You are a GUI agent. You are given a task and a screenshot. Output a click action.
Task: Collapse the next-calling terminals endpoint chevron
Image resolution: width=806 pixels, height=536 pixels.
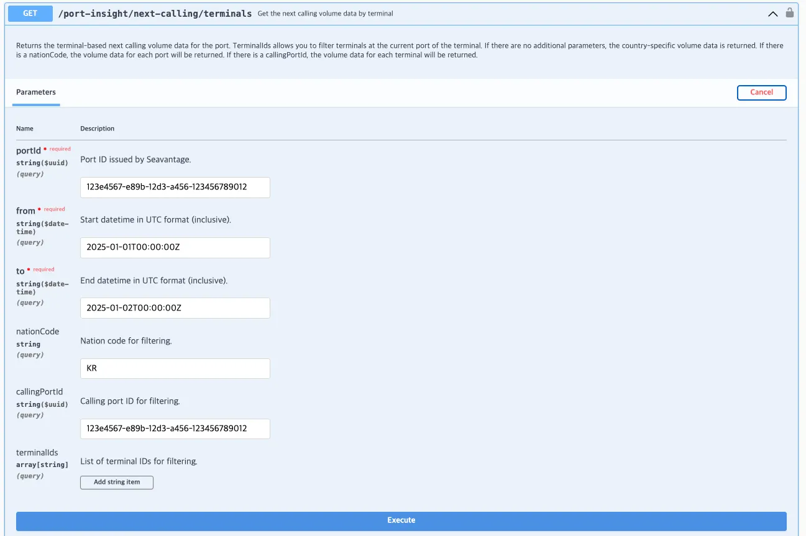[772, 14]
